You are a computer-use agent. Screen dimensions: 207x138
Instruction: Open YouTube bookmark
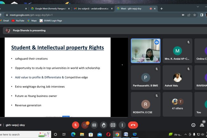pos(18,21)
